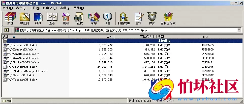Select the parent folder '..' icon row
Viewport: 244px width, 104px height.
(5, 41)
